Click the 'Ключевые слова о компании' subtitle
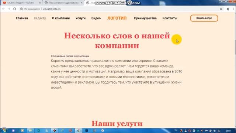This screenshot has height=133, width=236. click(70, 56)
